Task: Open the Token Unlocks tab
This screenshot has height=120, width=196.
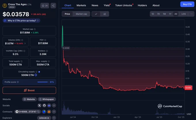Action: pyautogui.click(x=124, y=5)
